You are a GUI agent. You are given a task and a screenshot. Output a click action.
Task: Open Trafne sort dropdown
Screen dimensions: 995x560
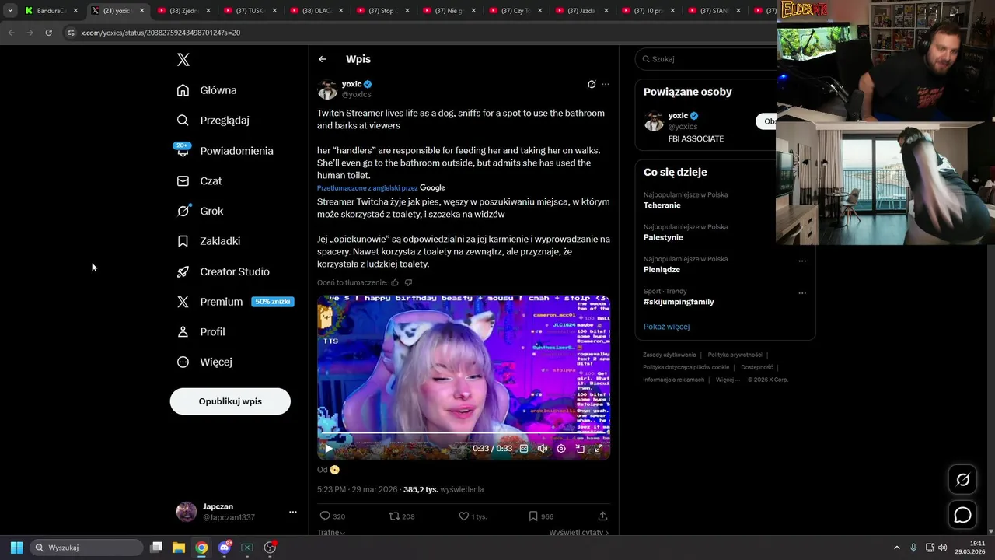pyautogui.click(x=331, y=533)
